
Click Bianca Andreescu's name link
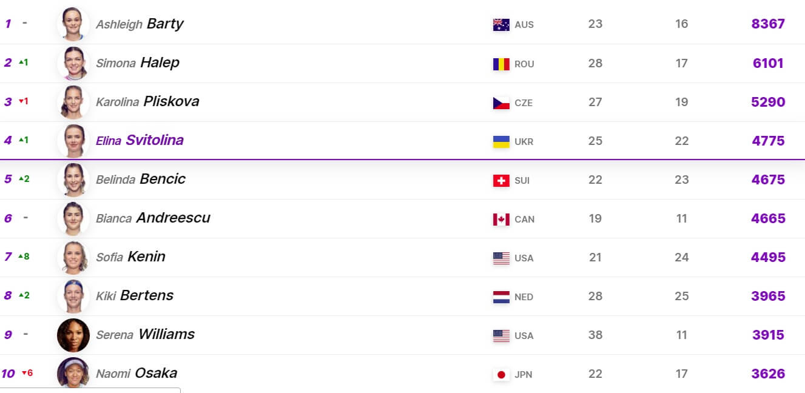(153, 218)
